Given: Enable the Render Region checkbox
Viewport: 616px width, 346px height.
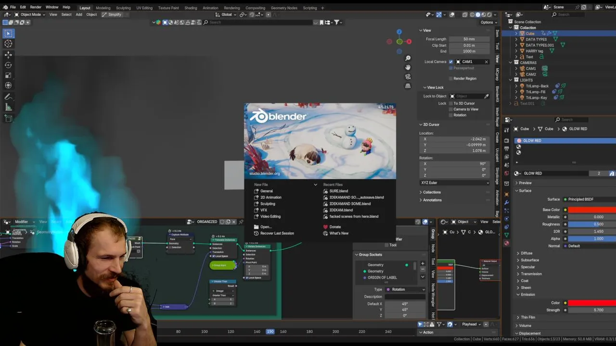Looking at the screenshot, I should [x=451, y=78].
